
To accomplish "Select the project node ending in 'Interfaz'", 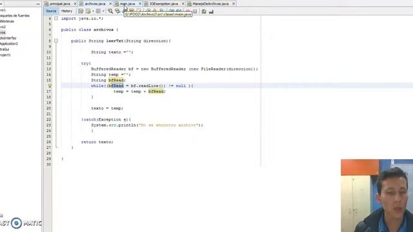I will point(8,38).
